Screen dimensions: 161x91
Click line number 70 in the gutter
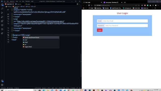[x=8, y=19]
